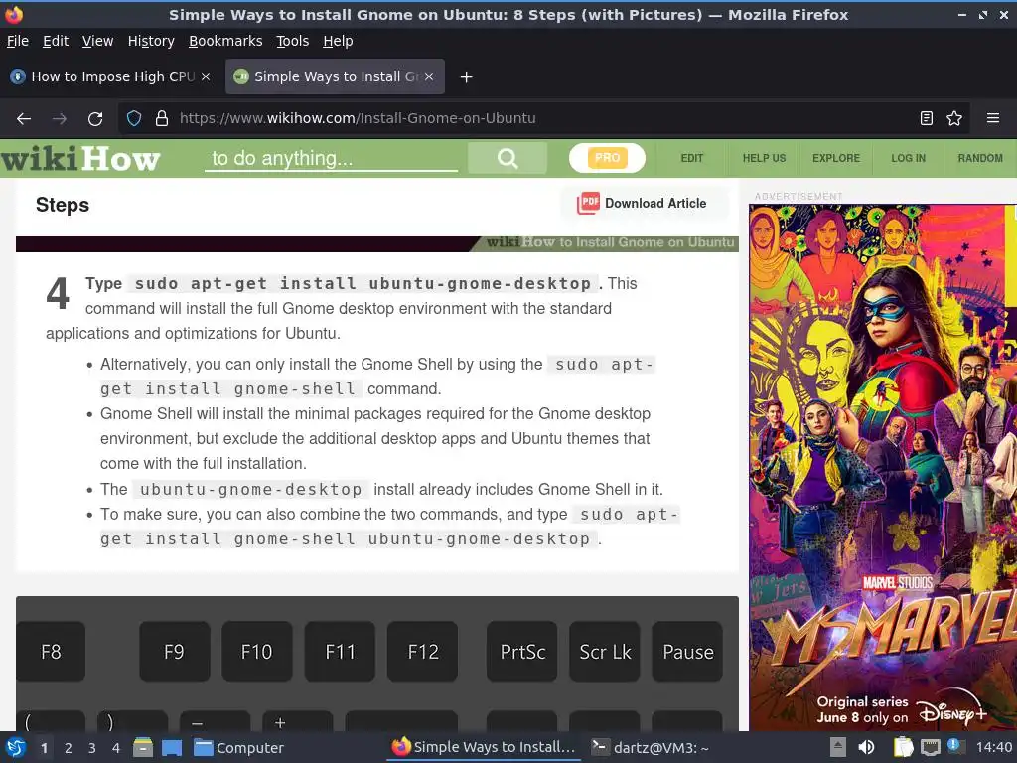The width and height of the screenshot is (1017, 763).
Task: Open the file manager icon in taskbar
Action: (x=143, y=747)
